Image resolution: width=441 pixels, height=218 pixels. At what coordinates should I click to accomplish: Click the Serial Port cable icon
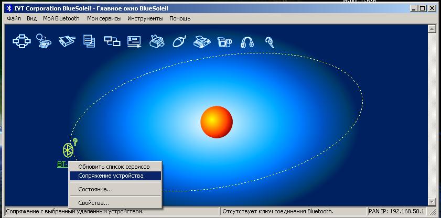pyautogui.click(x=67, y=41)
